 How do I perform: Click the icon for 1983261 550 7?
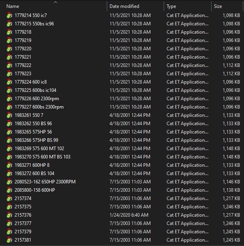click(x=9, y=115)
